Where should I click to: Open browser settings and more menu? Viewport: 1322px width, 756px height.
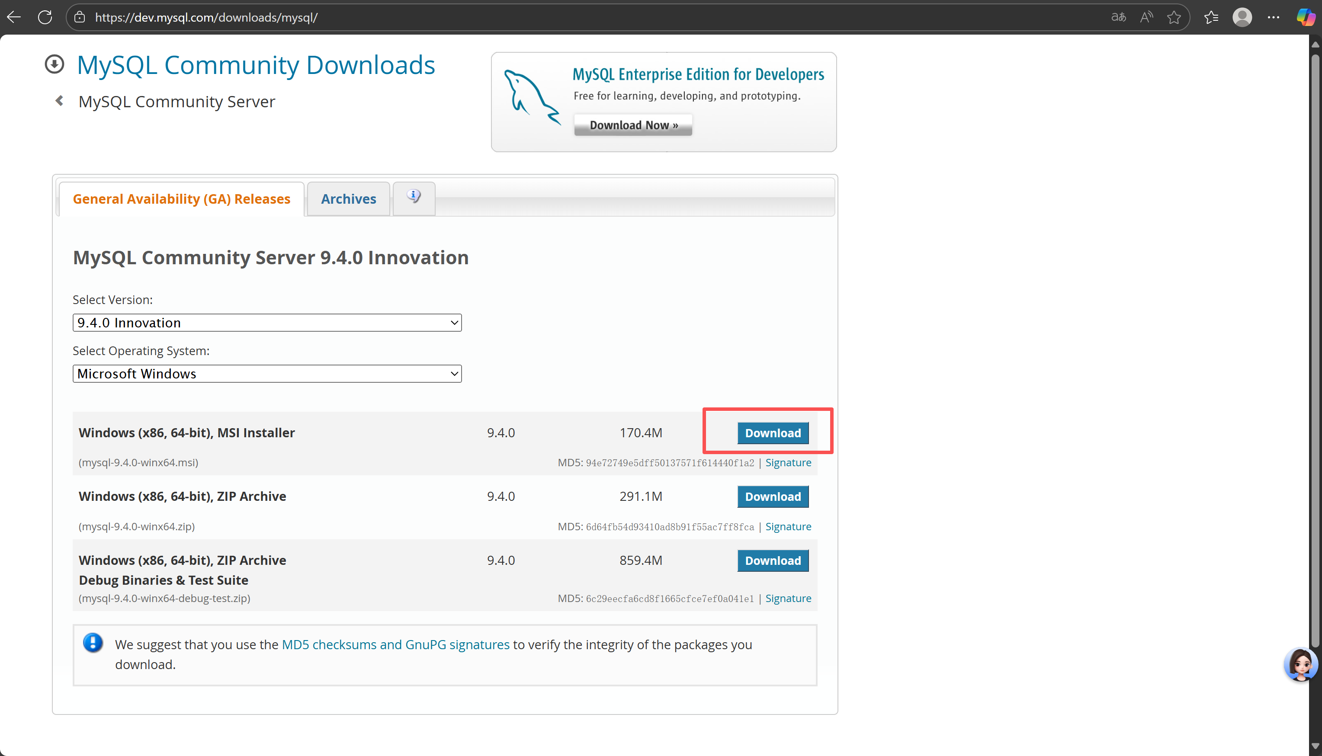click(x=1273, y=17)
